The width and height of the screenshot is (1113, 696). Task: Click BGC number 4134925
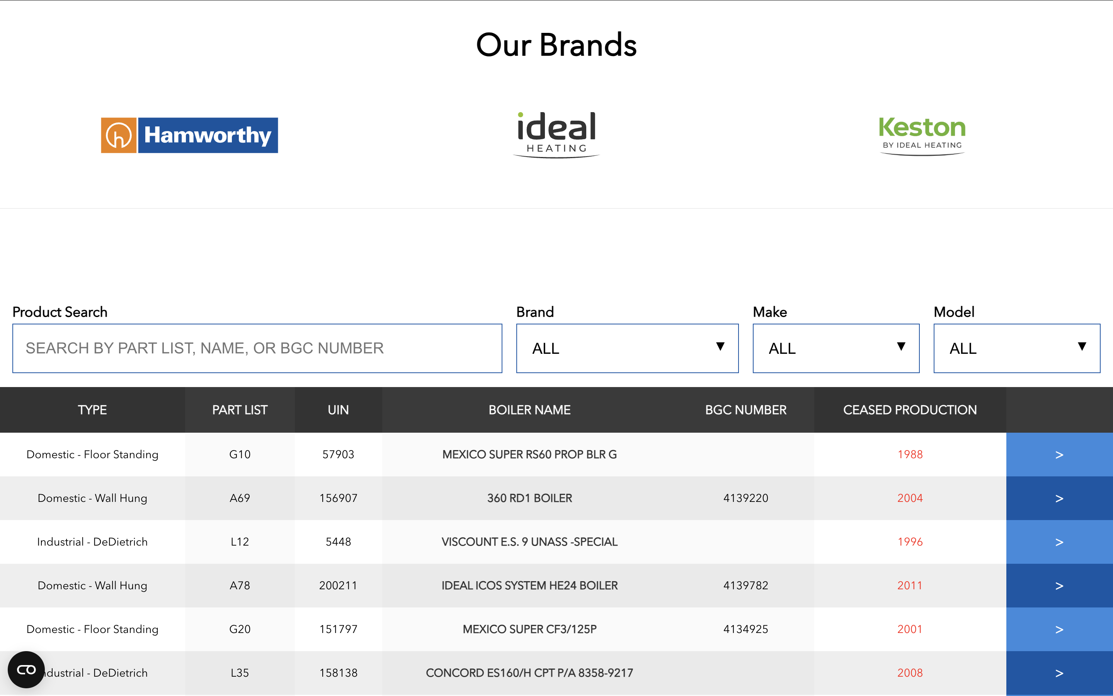click(745, 630)
